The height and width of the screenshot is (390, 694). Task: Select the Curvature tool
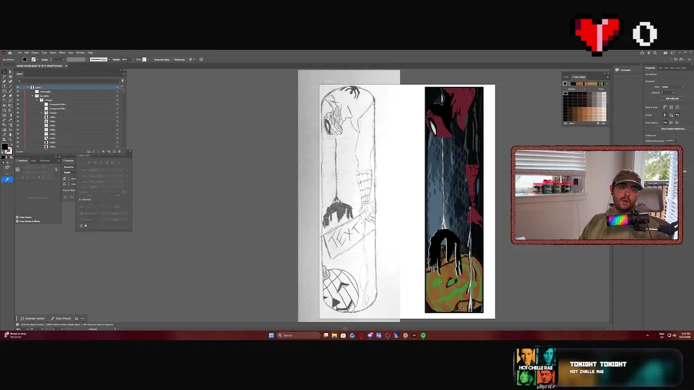pyautogui.click(x=10, y=81)
